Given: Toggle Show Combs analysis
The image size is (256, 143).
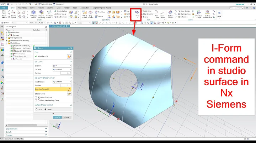Looking at the screenshot, I should (x=184, y=11).
